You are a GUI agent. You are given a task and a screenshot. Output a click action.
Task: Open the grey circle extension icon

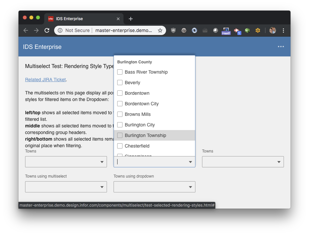216,30
